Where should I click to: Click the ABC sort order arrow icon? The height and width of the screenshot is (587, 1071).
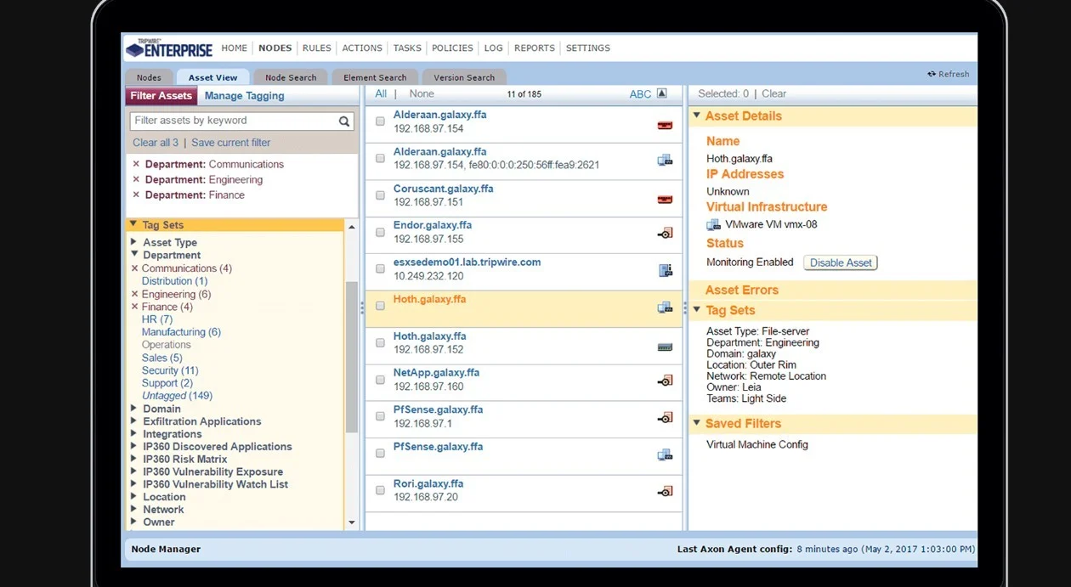pos(662,94)
